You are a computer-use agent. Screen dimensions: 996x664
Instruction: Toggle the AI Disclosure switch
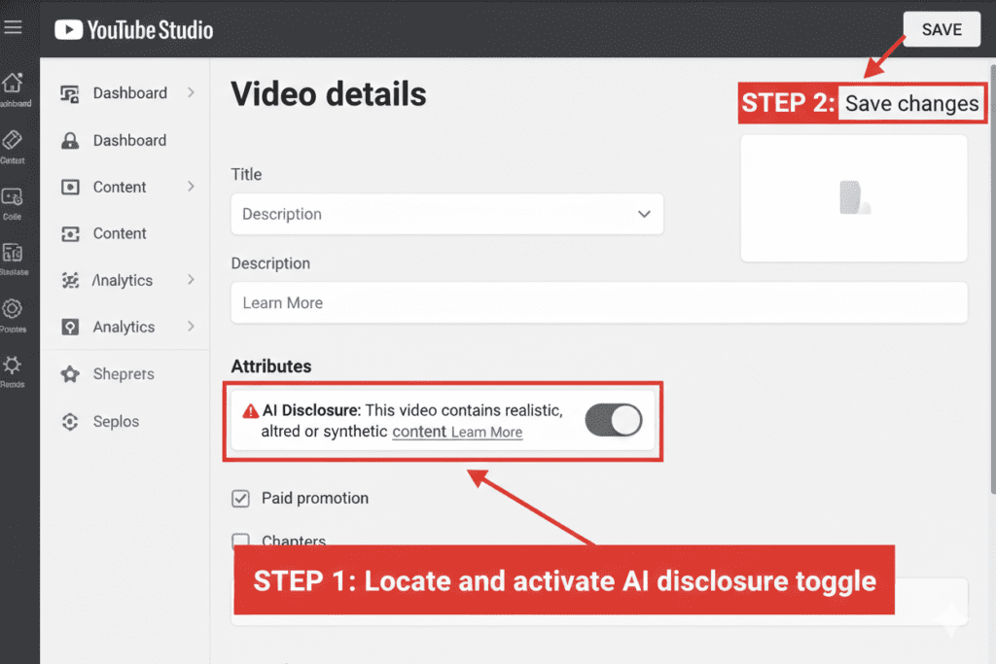click(614, 420)
